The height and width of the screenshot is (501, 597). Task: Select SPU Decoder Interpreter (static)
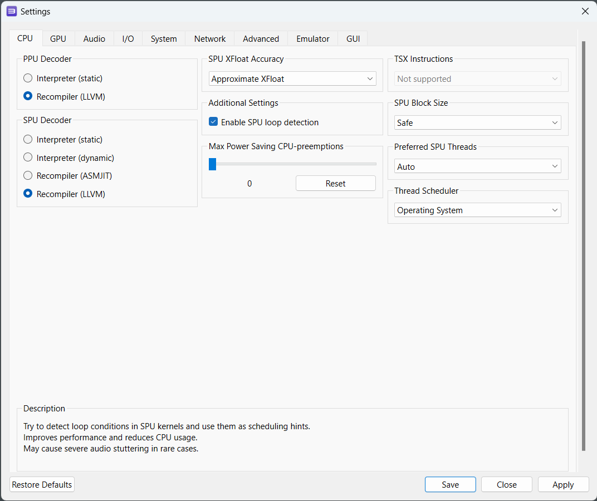(63, 140)
